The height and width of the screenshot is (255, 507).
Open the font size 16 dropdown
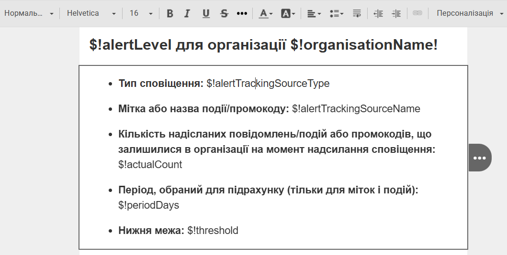point(141,13)
